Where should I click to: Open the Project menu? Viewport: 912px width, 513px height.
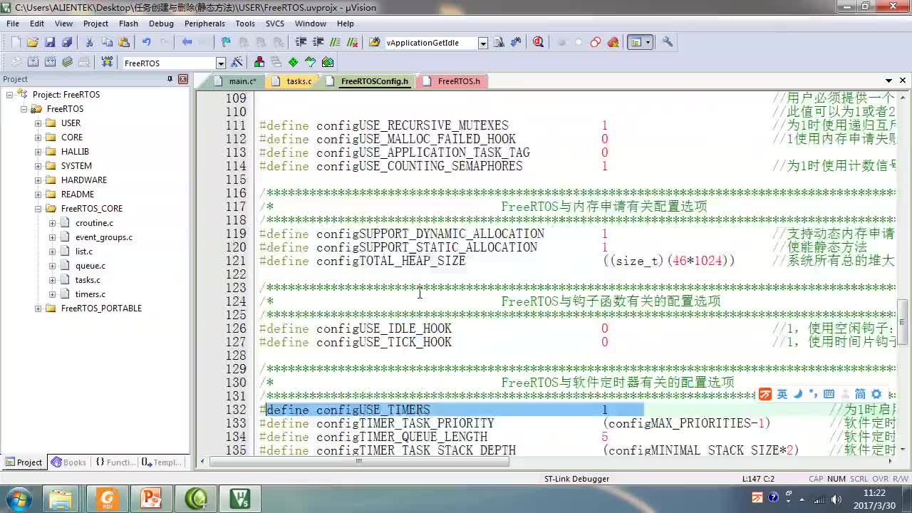pyautogui.click(x=95, y=24)
